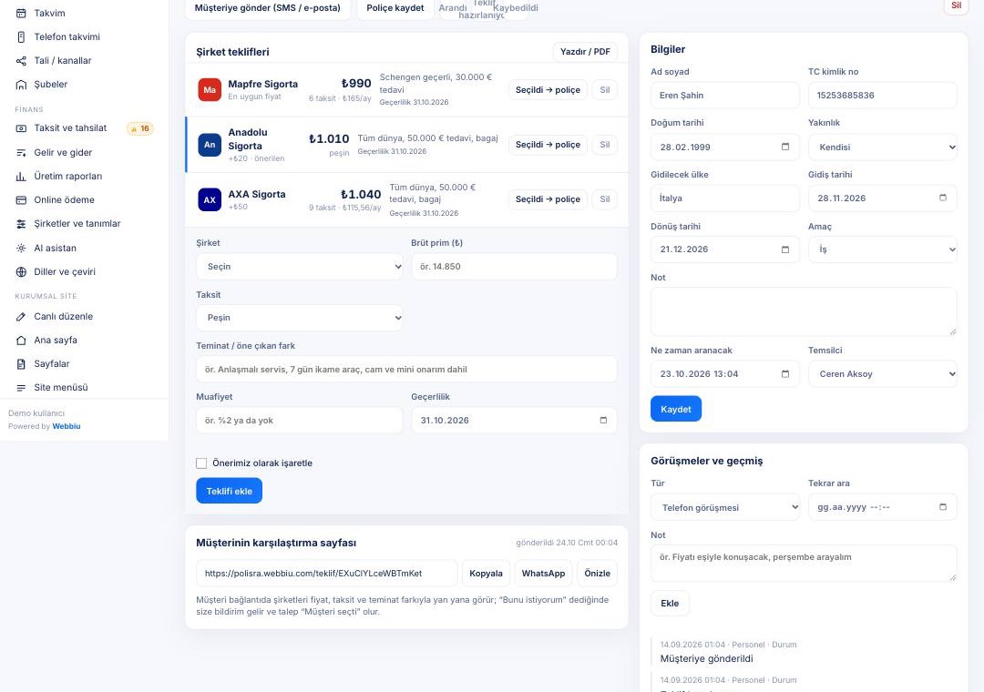Viewport: 984px width, 692px height.
Task: Focus the Gidilecek ülke field
Action: coord(725,198)
